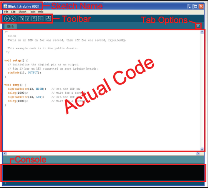Click the vertical scrollbar down arrow

(202, 149)
